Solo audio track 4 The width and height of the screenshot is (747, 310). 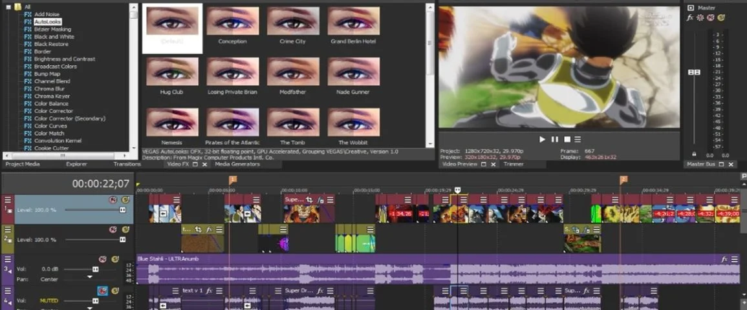115,290
